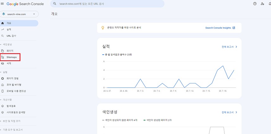Click the external link icon beside Search Console Insights
This screenshot has width=271, height=134.
234,28
